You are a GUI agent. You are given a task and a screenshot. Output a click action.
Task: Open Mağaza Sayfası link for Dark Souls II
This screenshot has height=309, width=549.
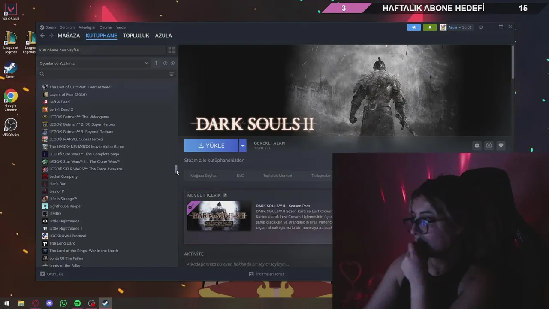204,176
